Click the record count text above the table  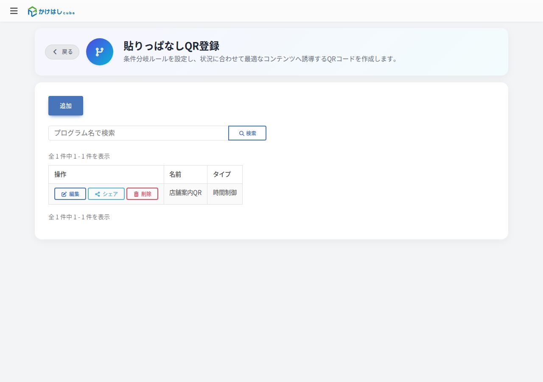click(x=79, y=156)
